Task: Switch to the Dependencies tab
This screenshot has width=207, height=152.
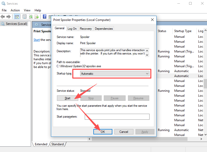Action: pyautogui.click(x=104, y=29)
